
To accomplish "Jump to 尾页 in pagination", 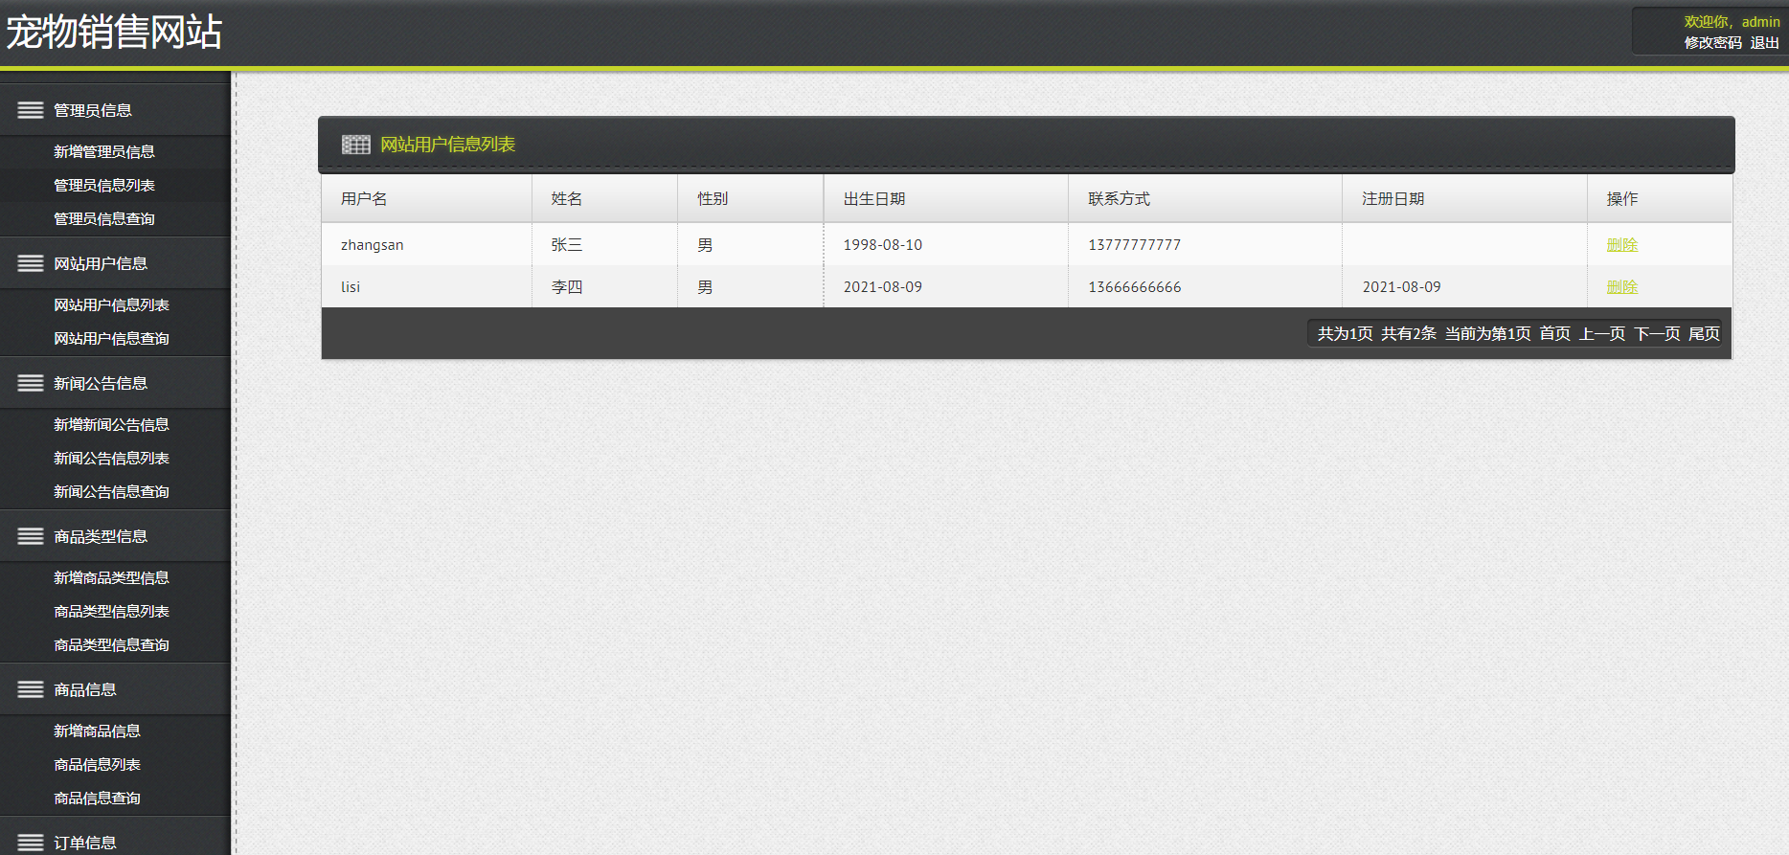I will click(x=1704, y=333).
